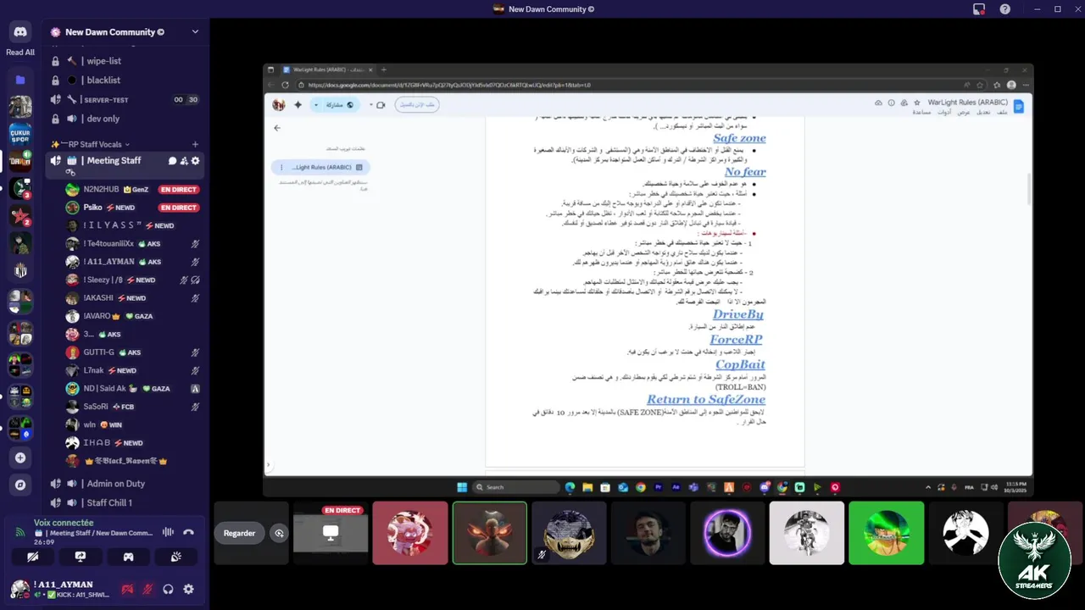Click the share your screen button
The image size is (1085, 610).
[81, 557]
